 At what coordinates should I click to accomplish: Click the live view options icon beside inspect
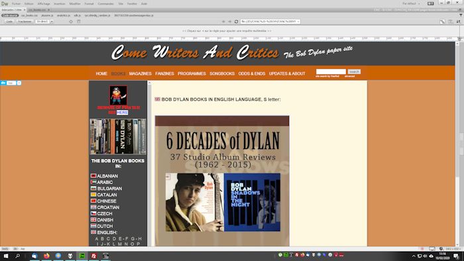click(79, 22)
